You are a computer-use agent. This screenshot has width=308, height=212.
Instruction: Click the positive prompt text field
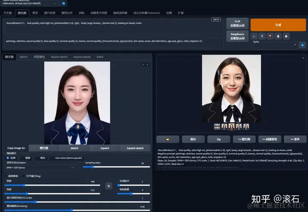113,27
